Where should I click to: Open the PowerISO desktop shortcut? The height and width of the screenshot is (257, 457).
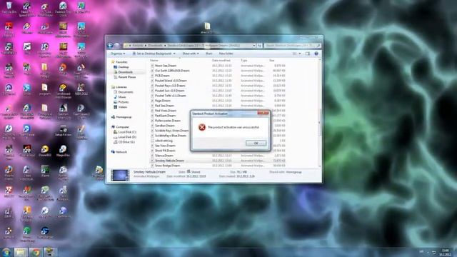pyautogui.click(x=44, y=151)
